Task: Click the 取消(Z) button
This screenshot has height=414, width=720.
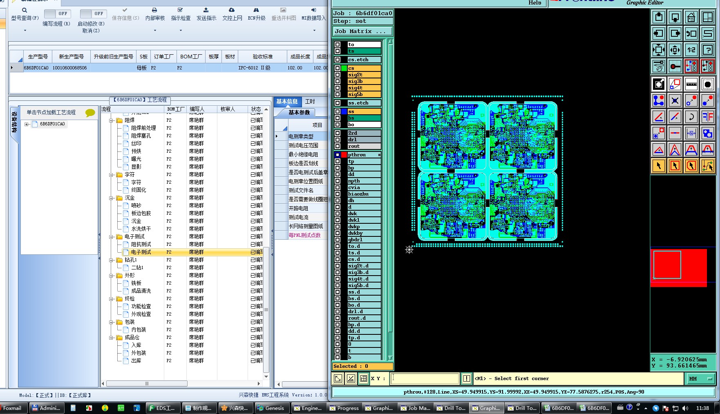Action: 91,31
